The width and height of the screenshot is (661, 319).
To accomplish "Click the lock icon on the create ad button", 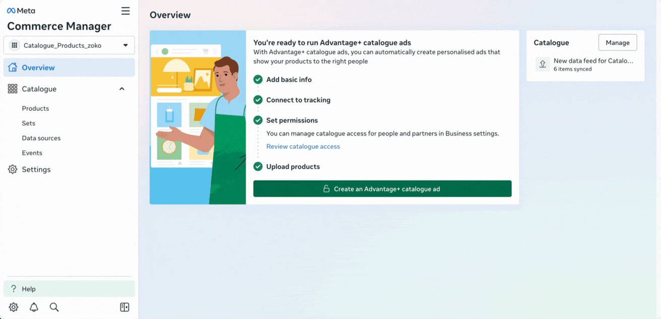I will pos(326,189).
